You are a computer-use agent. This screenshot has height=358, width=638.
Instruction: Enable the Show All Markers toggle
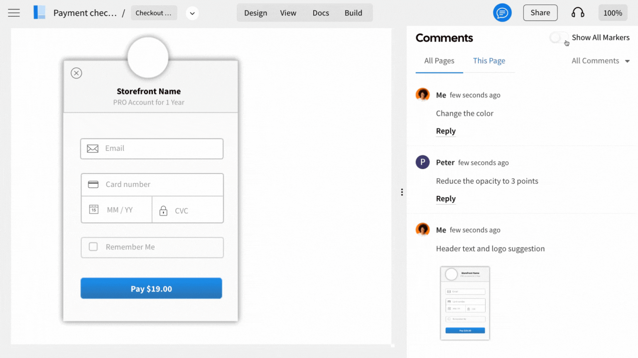click(x=559, y=38)
